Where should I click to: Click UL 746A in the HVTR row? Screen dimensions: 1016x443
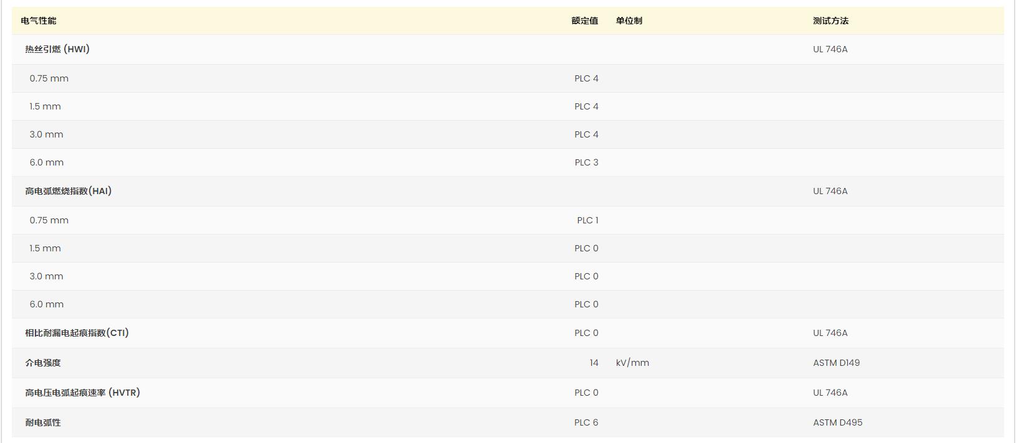pos(830,393)
